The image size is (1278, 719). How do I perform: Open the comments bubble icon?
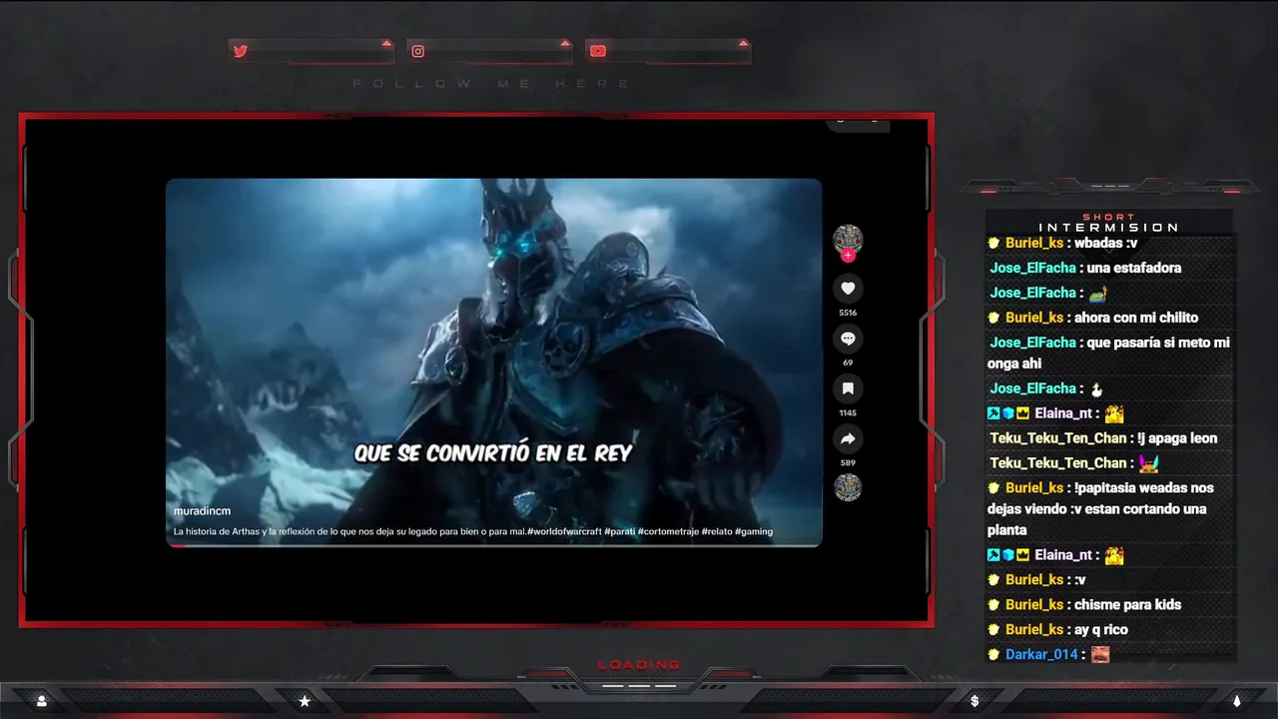848,339
